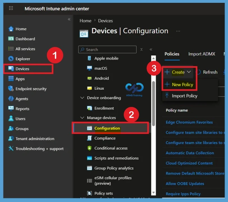Collapse the left navigation sidebar
Viewport: 228px width, 202px height.
69,19
